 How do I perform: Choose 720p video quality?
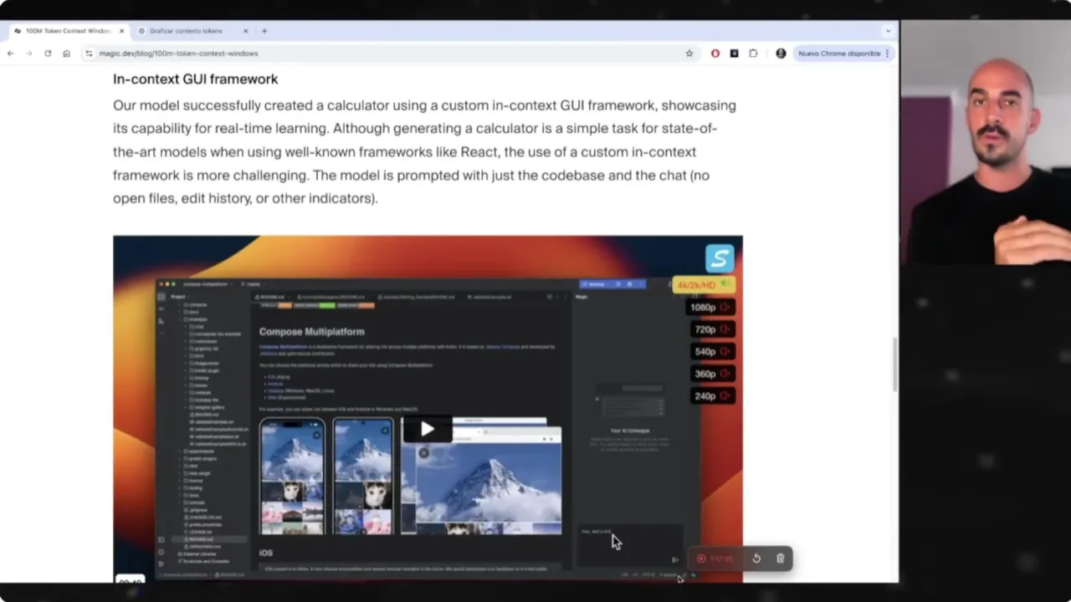[x=712, y=329]
